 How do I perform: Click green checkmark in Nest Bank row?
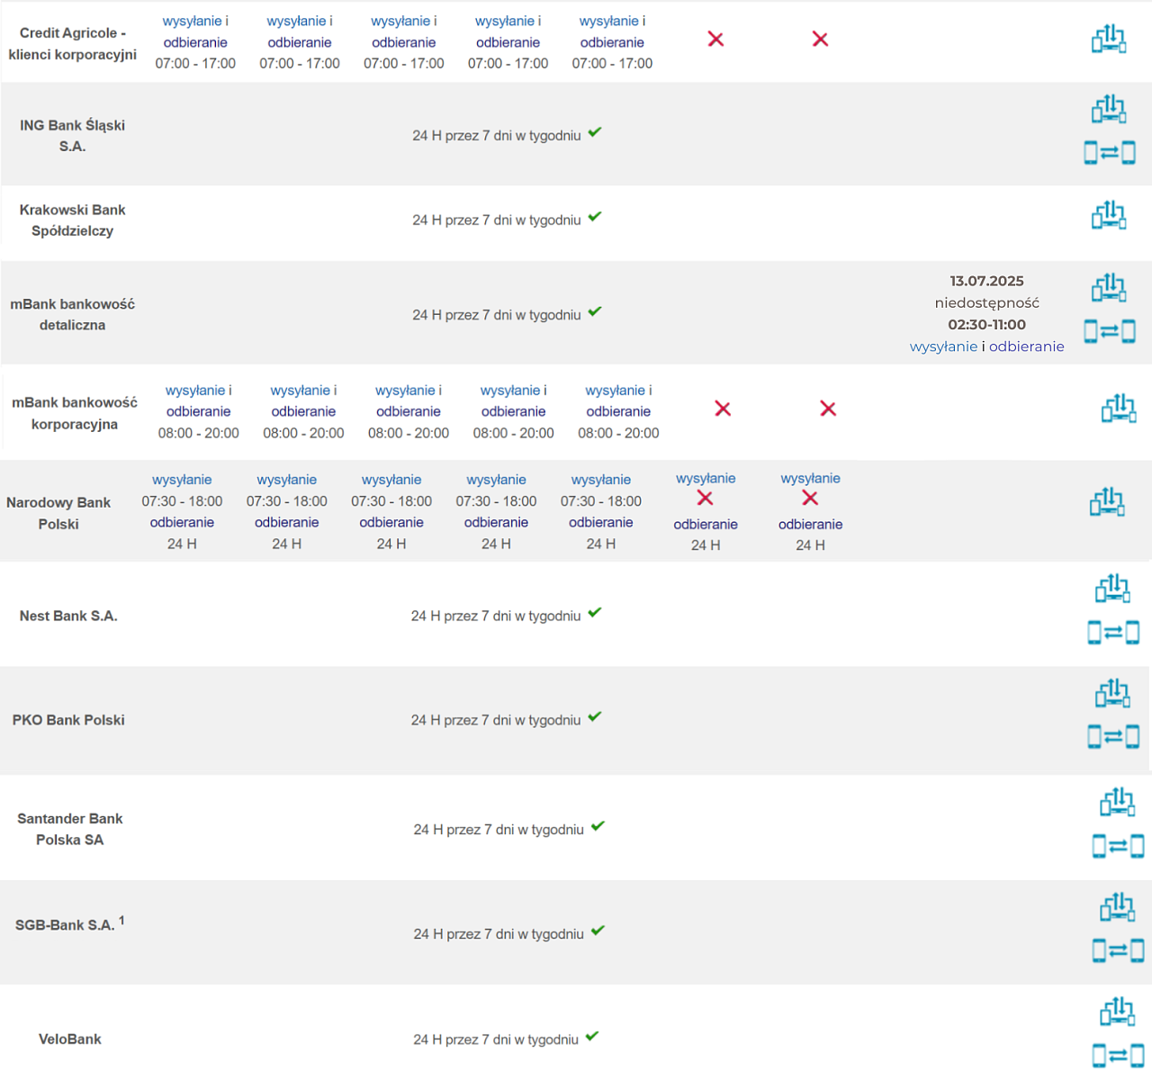point(595,613)
